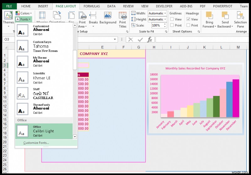Click the Name Box showing O3
The height and width of the screenshot is (175, 251).
(9, 39)
